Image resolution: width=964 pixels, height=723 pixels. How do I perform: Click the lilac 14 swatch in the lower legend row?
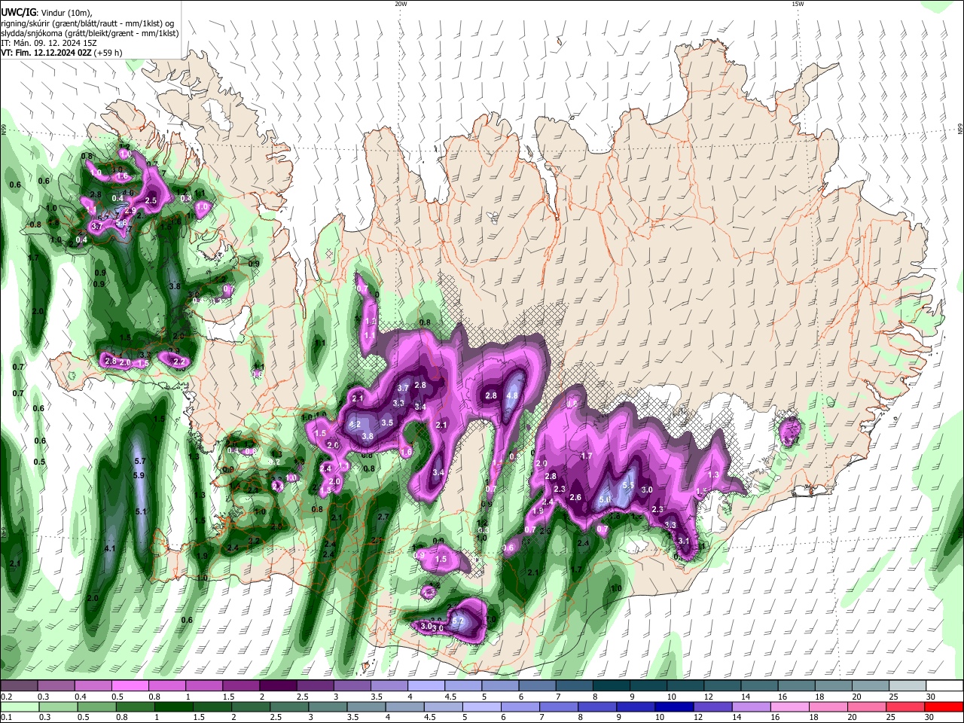pos(752,706)
